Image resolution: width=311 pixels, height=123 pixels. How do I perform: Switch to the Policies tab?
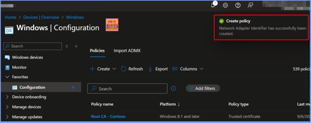pyautogui.click(x=97, y=51)
